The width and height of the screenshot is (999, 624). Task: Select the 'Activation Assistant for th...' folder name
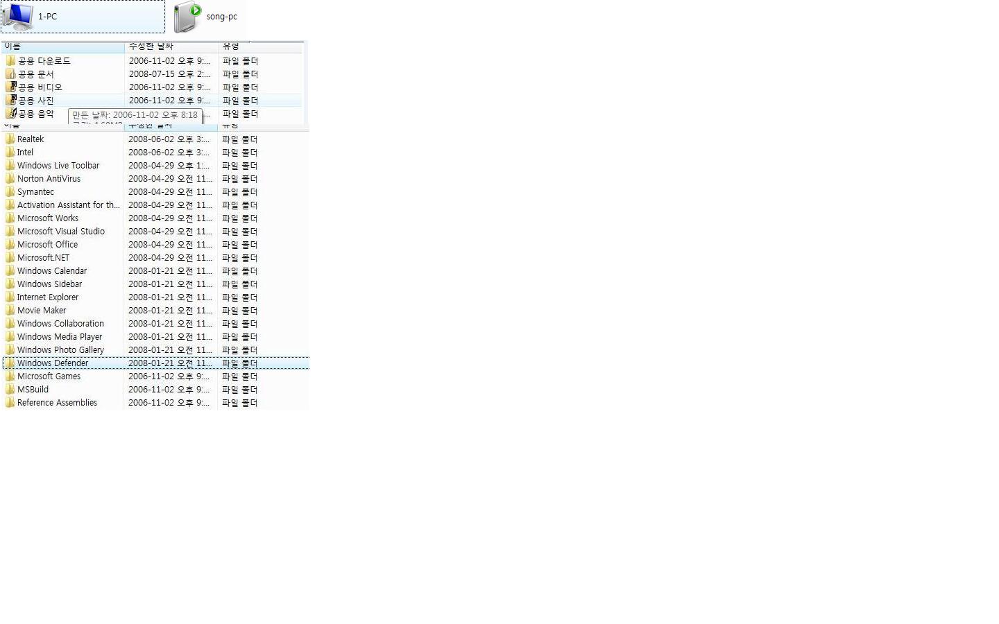[69, 205]
